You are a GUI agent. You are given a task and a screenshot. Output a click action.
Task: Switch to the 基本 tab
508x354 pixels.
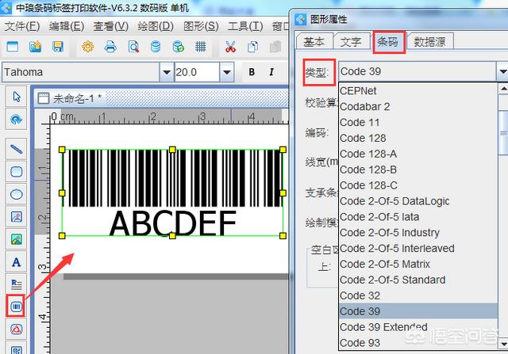tap(314, 41)
